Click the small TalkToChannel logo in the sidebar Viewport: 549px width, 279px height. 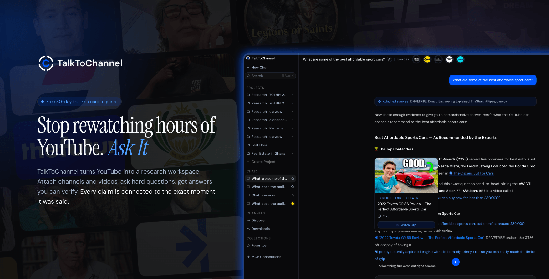[x=248, y=58]
